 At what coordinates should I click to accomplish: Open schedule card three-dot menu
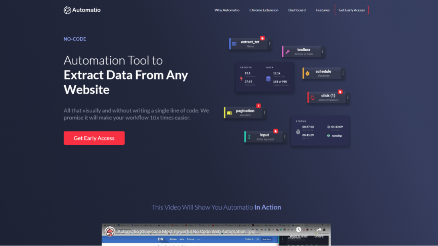343,73
